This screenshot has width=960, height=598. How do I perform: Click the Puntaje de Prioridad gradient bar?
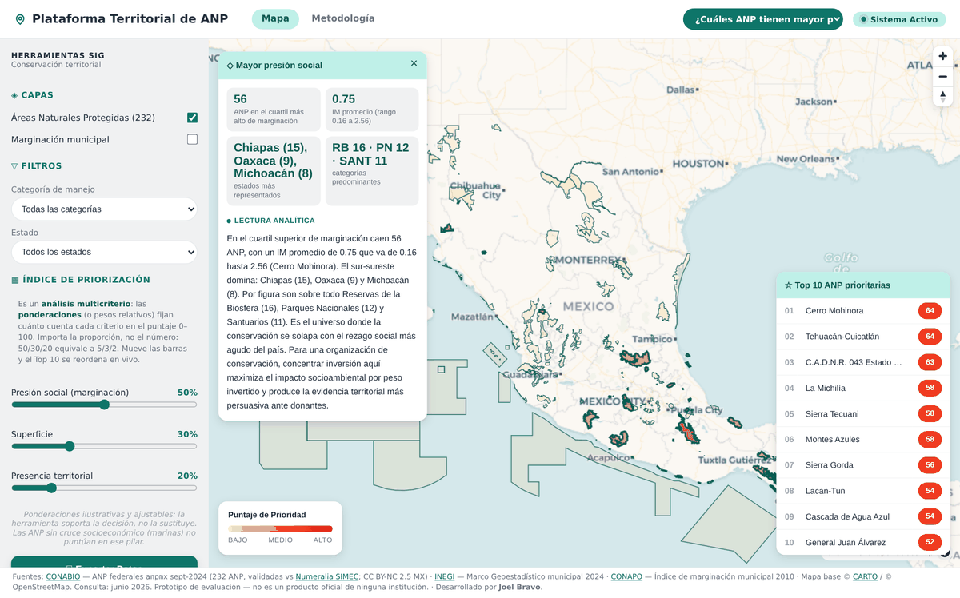point(280,528)
